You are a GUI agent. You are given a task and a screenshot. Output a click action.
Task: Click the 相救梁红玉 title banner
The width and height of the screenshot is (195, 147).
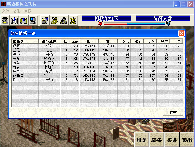(106, 18)
